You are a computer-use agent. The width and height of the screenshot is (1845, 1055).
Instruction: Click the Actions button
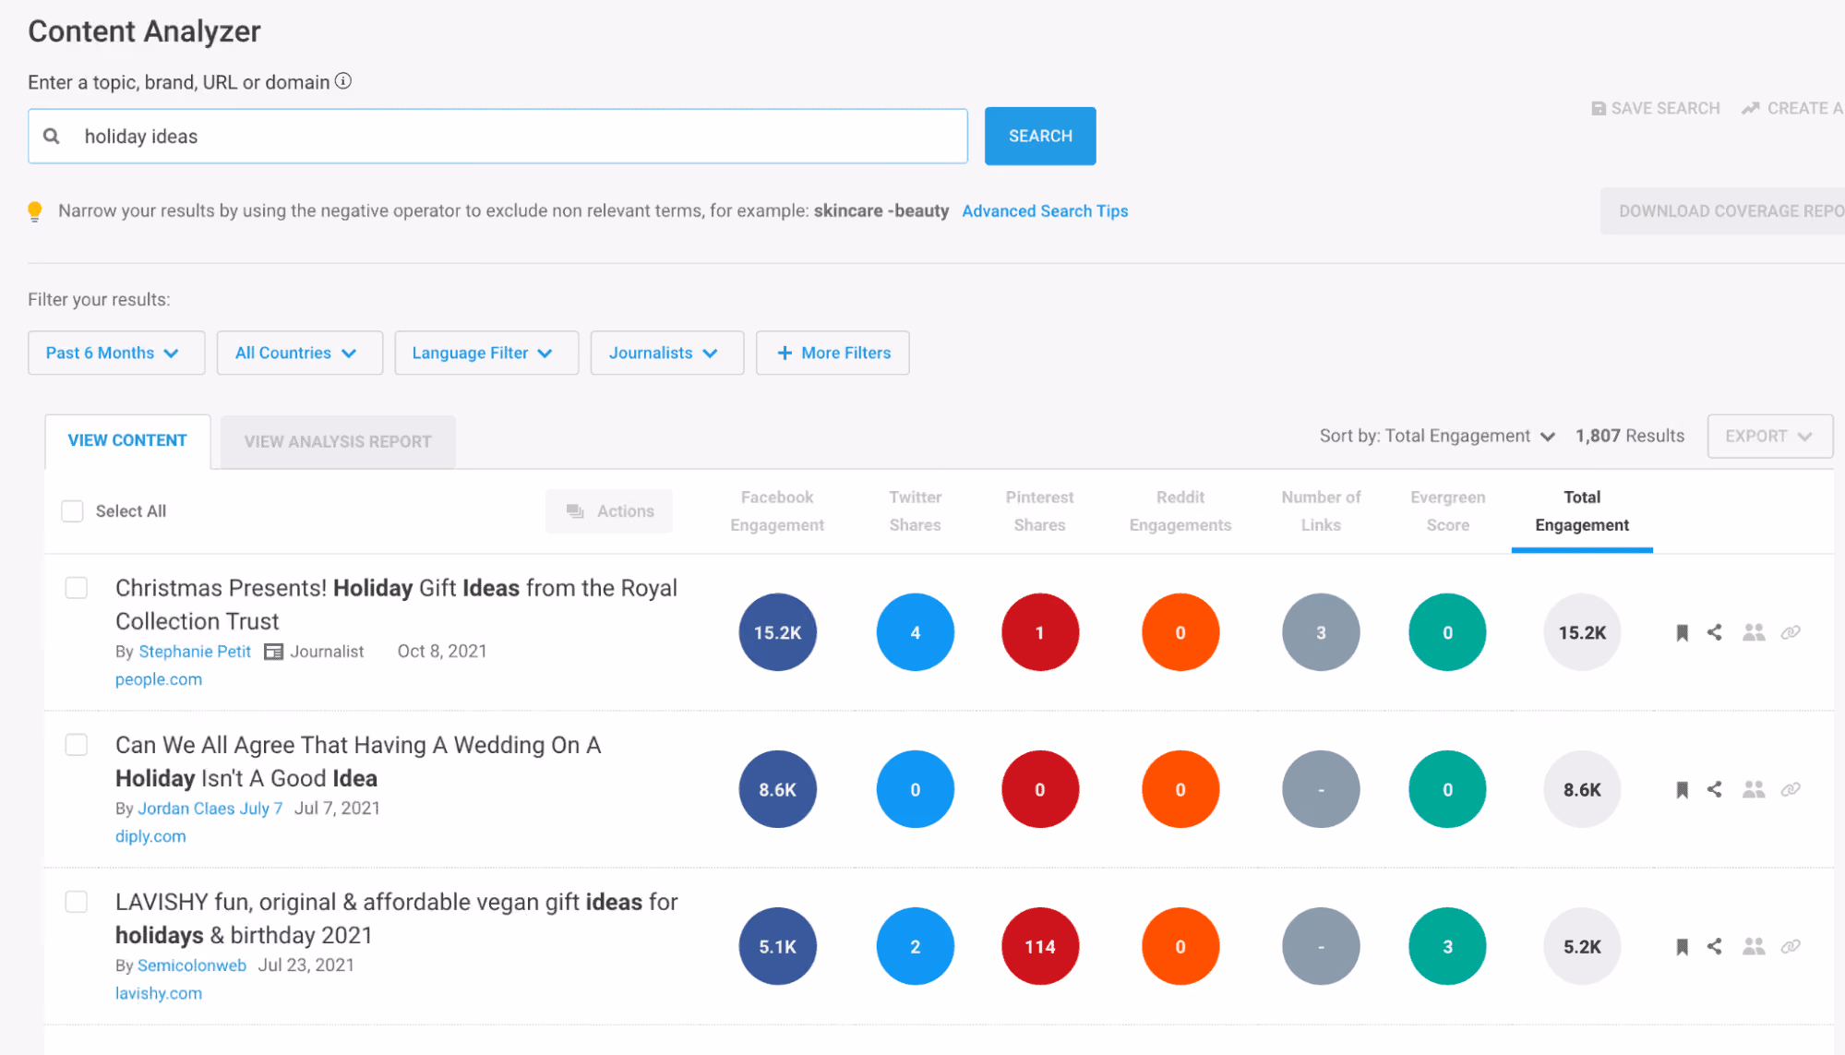click(609, 510)
